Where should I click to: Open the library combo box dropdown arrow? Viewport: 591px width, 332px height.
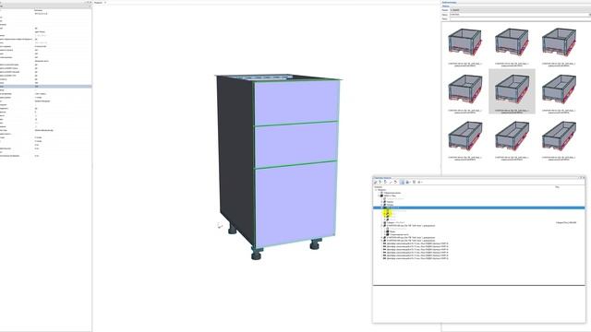(x=589, y=15)
